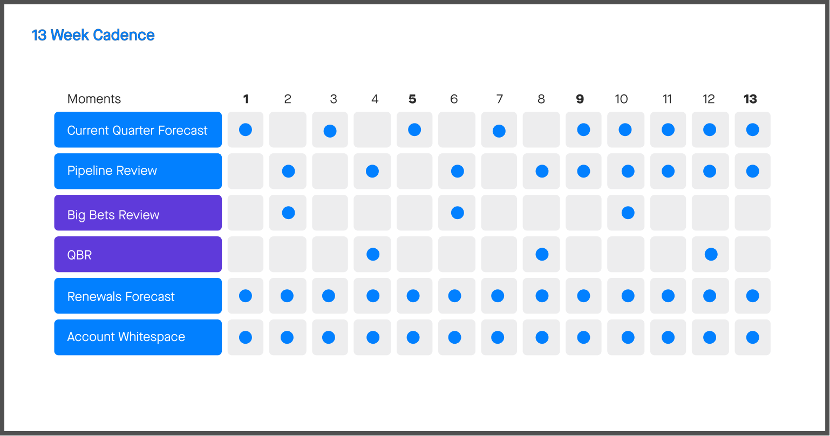
Task: Click empty QBR cell in week 13
Action: (x=752, y=254)
